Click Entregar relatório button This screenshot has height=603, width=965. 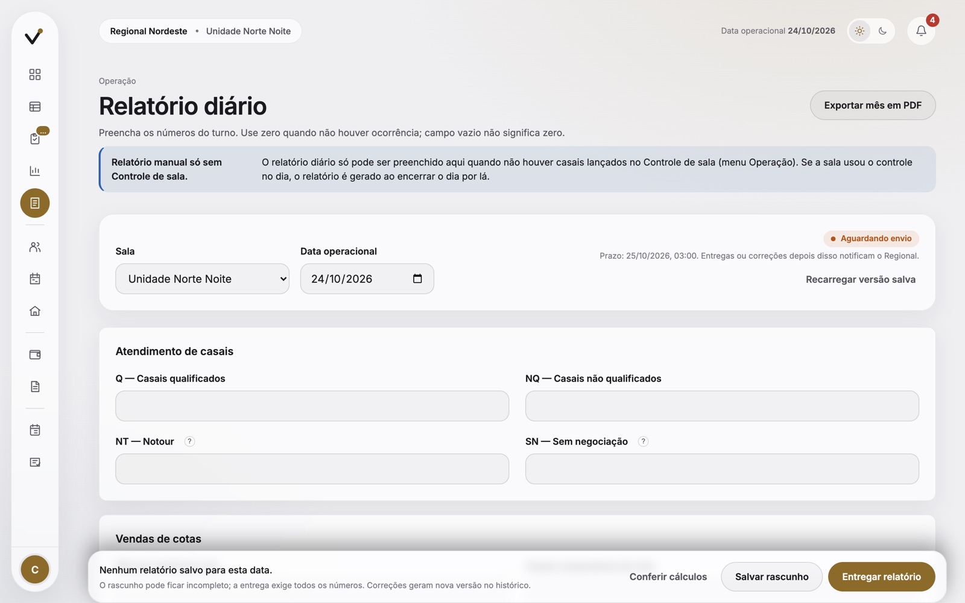pyautogui.click(x=881, y=577)
